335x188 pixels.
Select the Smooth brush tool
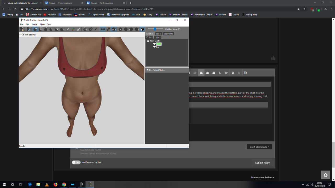pyautogui.click(x=62, y=29)
